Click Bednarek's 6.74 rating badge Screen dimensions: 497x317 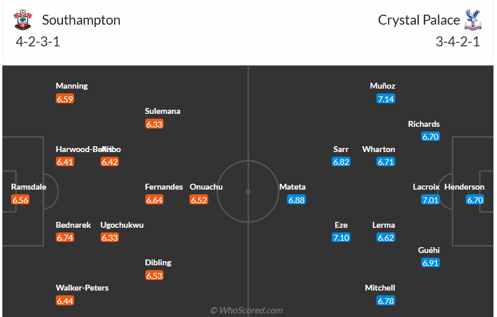tap(65, 238)
